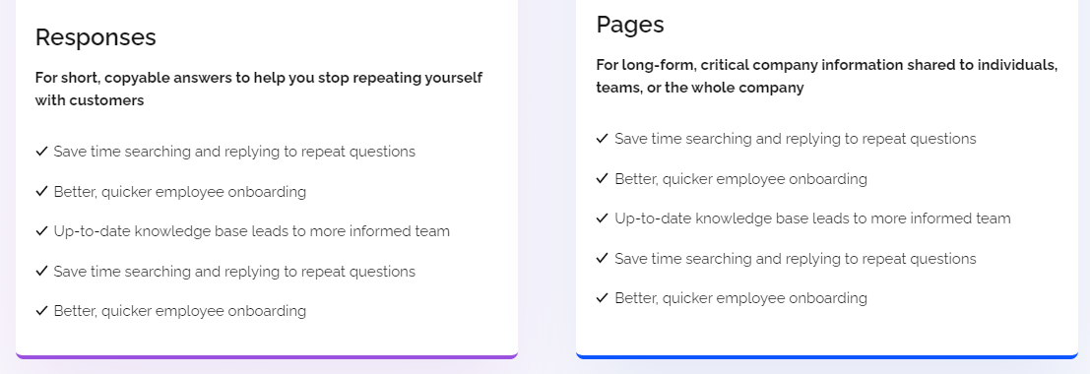The image size is (1090, 374).
Task: Click second checkmark icon in the Pages list
Action: coord(603,179)
